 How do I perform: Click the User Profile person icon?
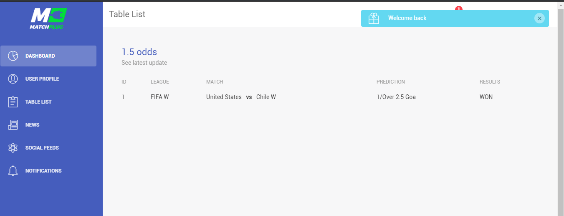[13, 79]
